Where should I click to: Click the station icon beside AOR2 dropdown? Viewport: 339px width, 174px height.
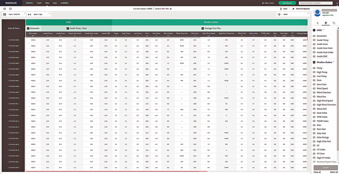pyautogui.click(x=279, y=14)
